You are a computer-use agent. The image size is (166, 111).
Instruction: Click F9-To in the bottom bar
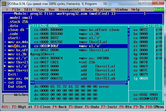(x=138, y=107)
